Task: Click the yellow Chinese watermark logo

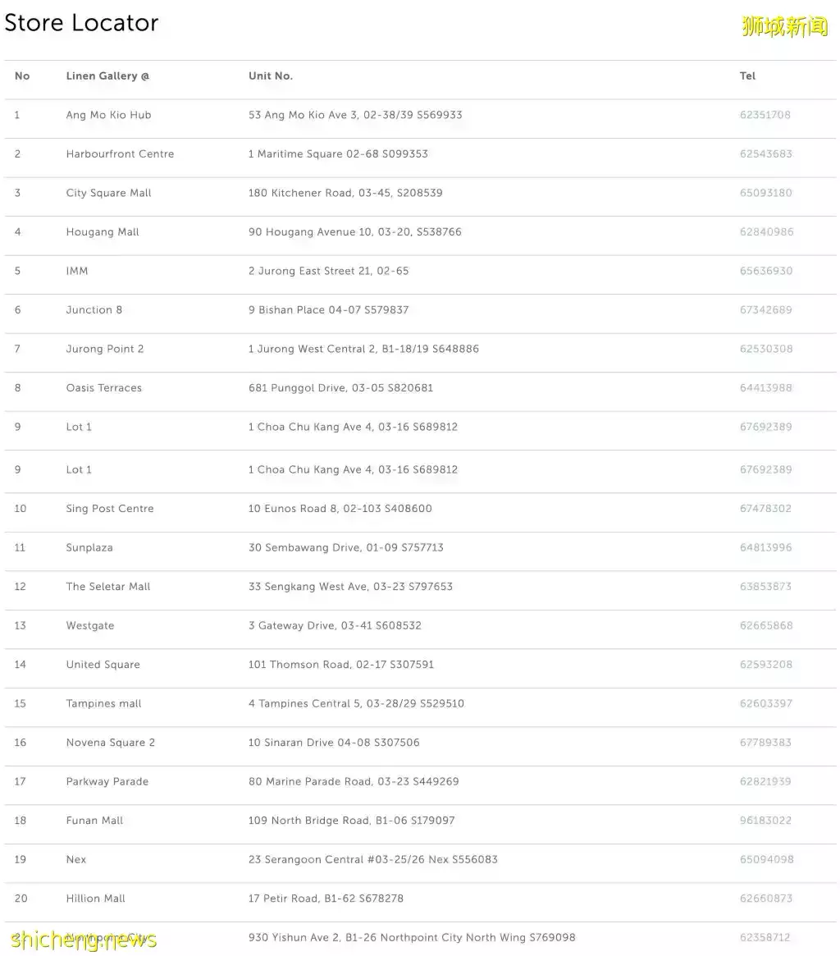Action: [784, 26]
